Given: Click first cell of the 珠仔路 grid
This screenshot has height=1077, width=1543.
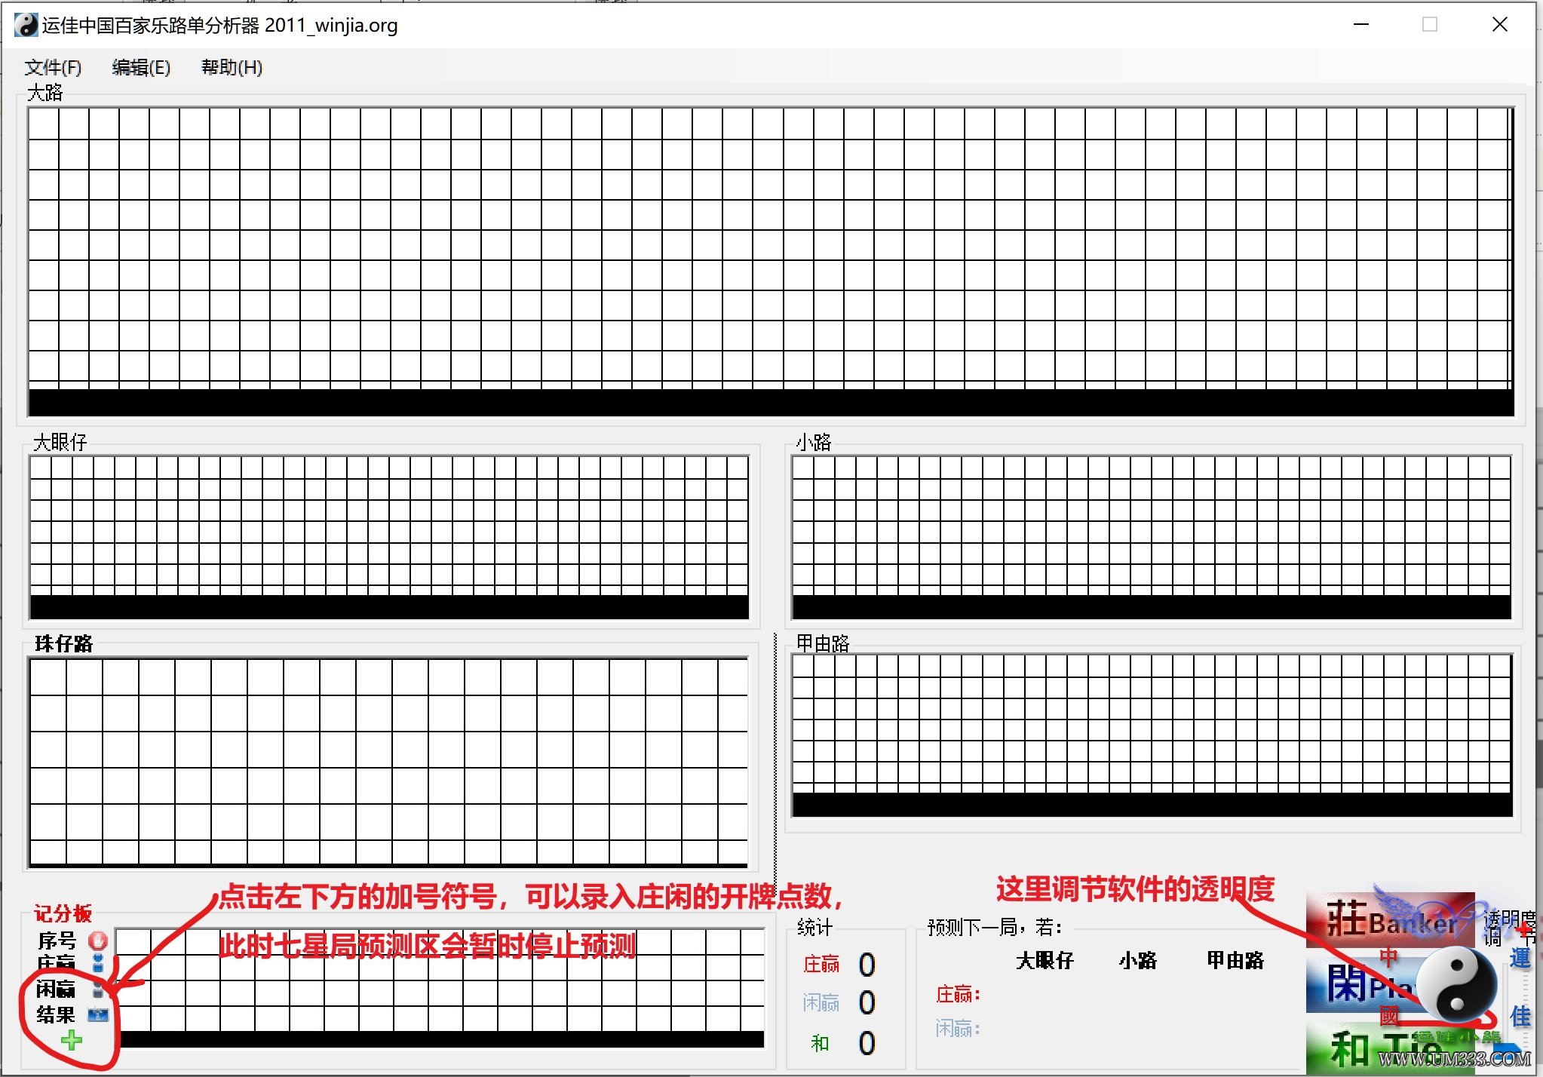Looking at the screenshot, I should (x=48, y=677).
